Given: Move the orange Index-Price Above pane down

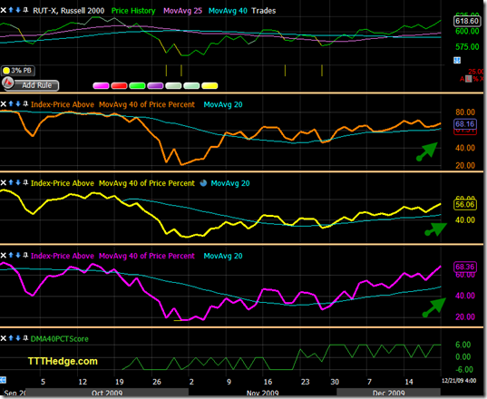Looking at the screenshot, I should [18, 103].
